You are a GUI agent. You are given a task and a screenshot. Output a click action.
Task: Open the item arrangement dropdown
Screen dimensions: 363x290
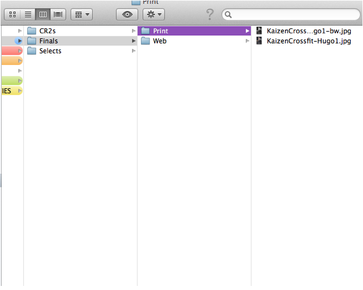81,14
